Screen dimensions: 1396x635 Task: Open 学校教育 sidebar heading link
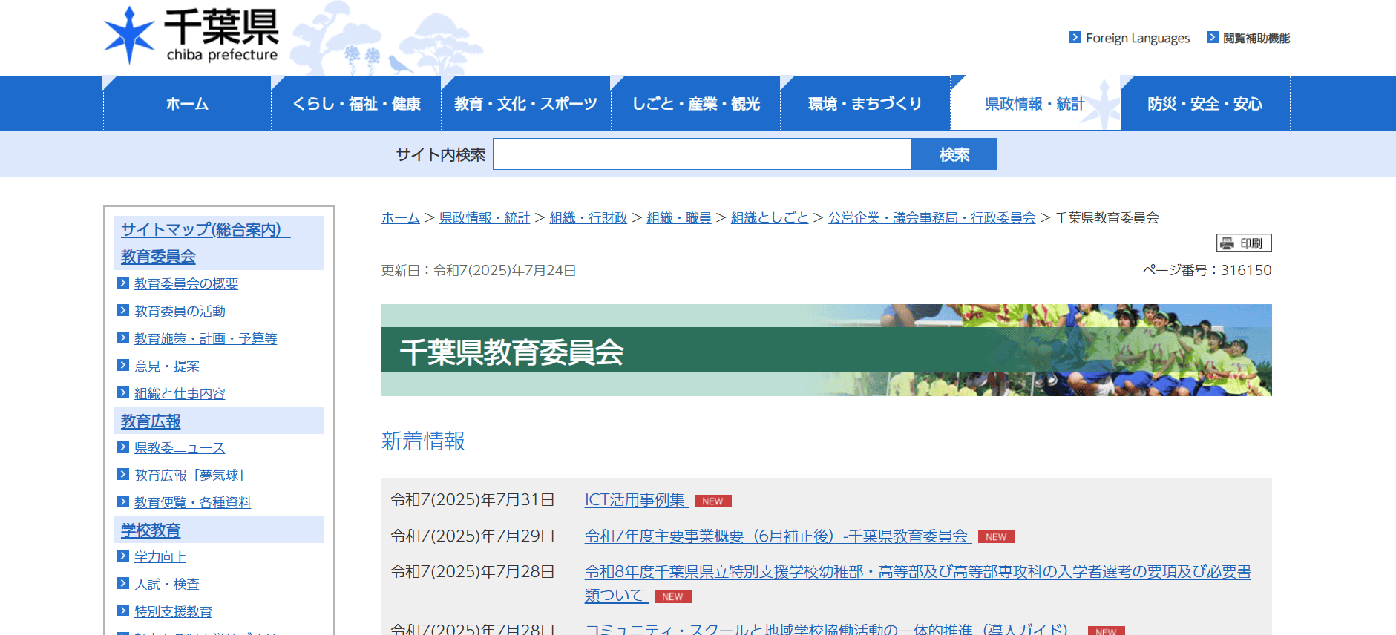click(x=151, y=530)
